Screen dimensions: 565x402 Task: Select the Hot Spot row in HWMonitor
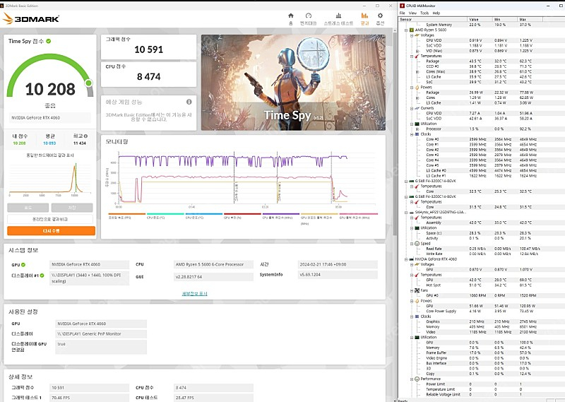(481, 285)
